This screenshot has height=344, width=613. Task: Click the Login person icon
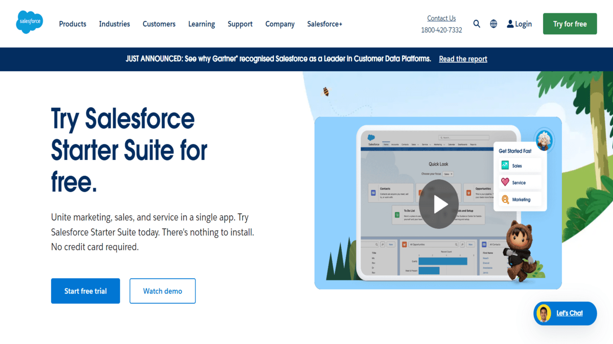510,24
